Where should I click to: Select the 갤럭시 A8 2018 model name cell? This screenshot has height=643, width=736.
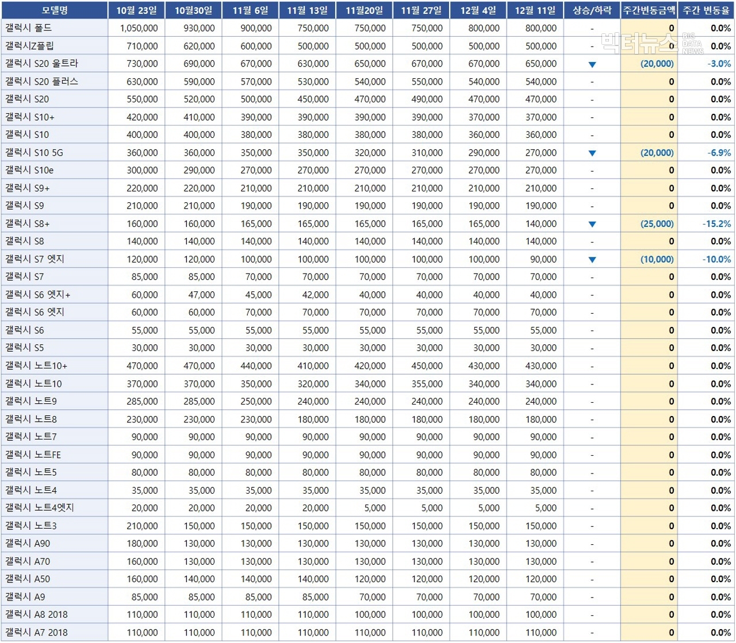pyautogui.click(x=54, y=615)
